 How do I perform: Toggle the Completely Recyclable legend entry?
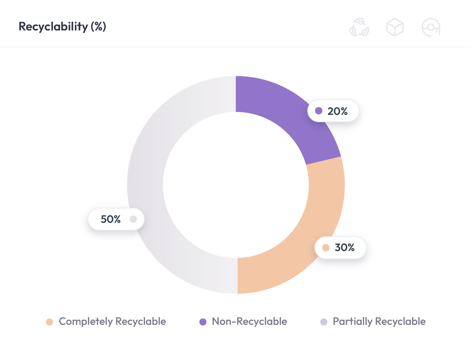click(112, 321)
